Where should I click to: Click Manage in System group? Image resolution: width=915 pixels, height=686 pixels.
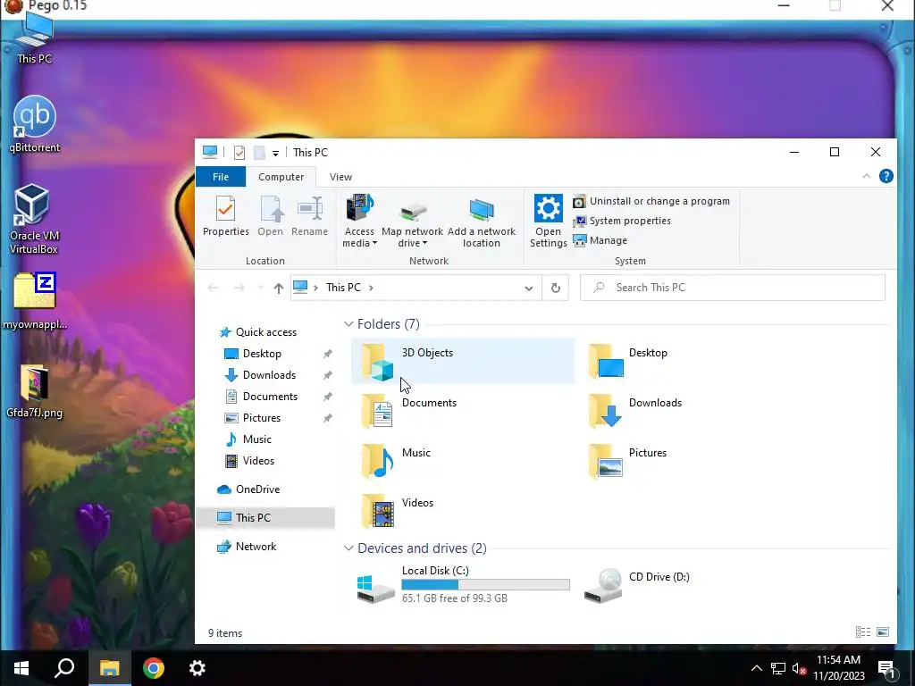click(600, 240)
